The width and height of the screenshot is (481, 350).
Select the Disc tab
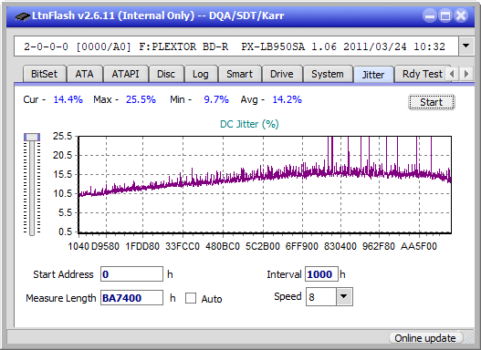coord(166,74)
